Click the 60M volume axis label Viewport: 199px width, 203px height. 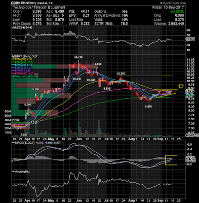8,112
